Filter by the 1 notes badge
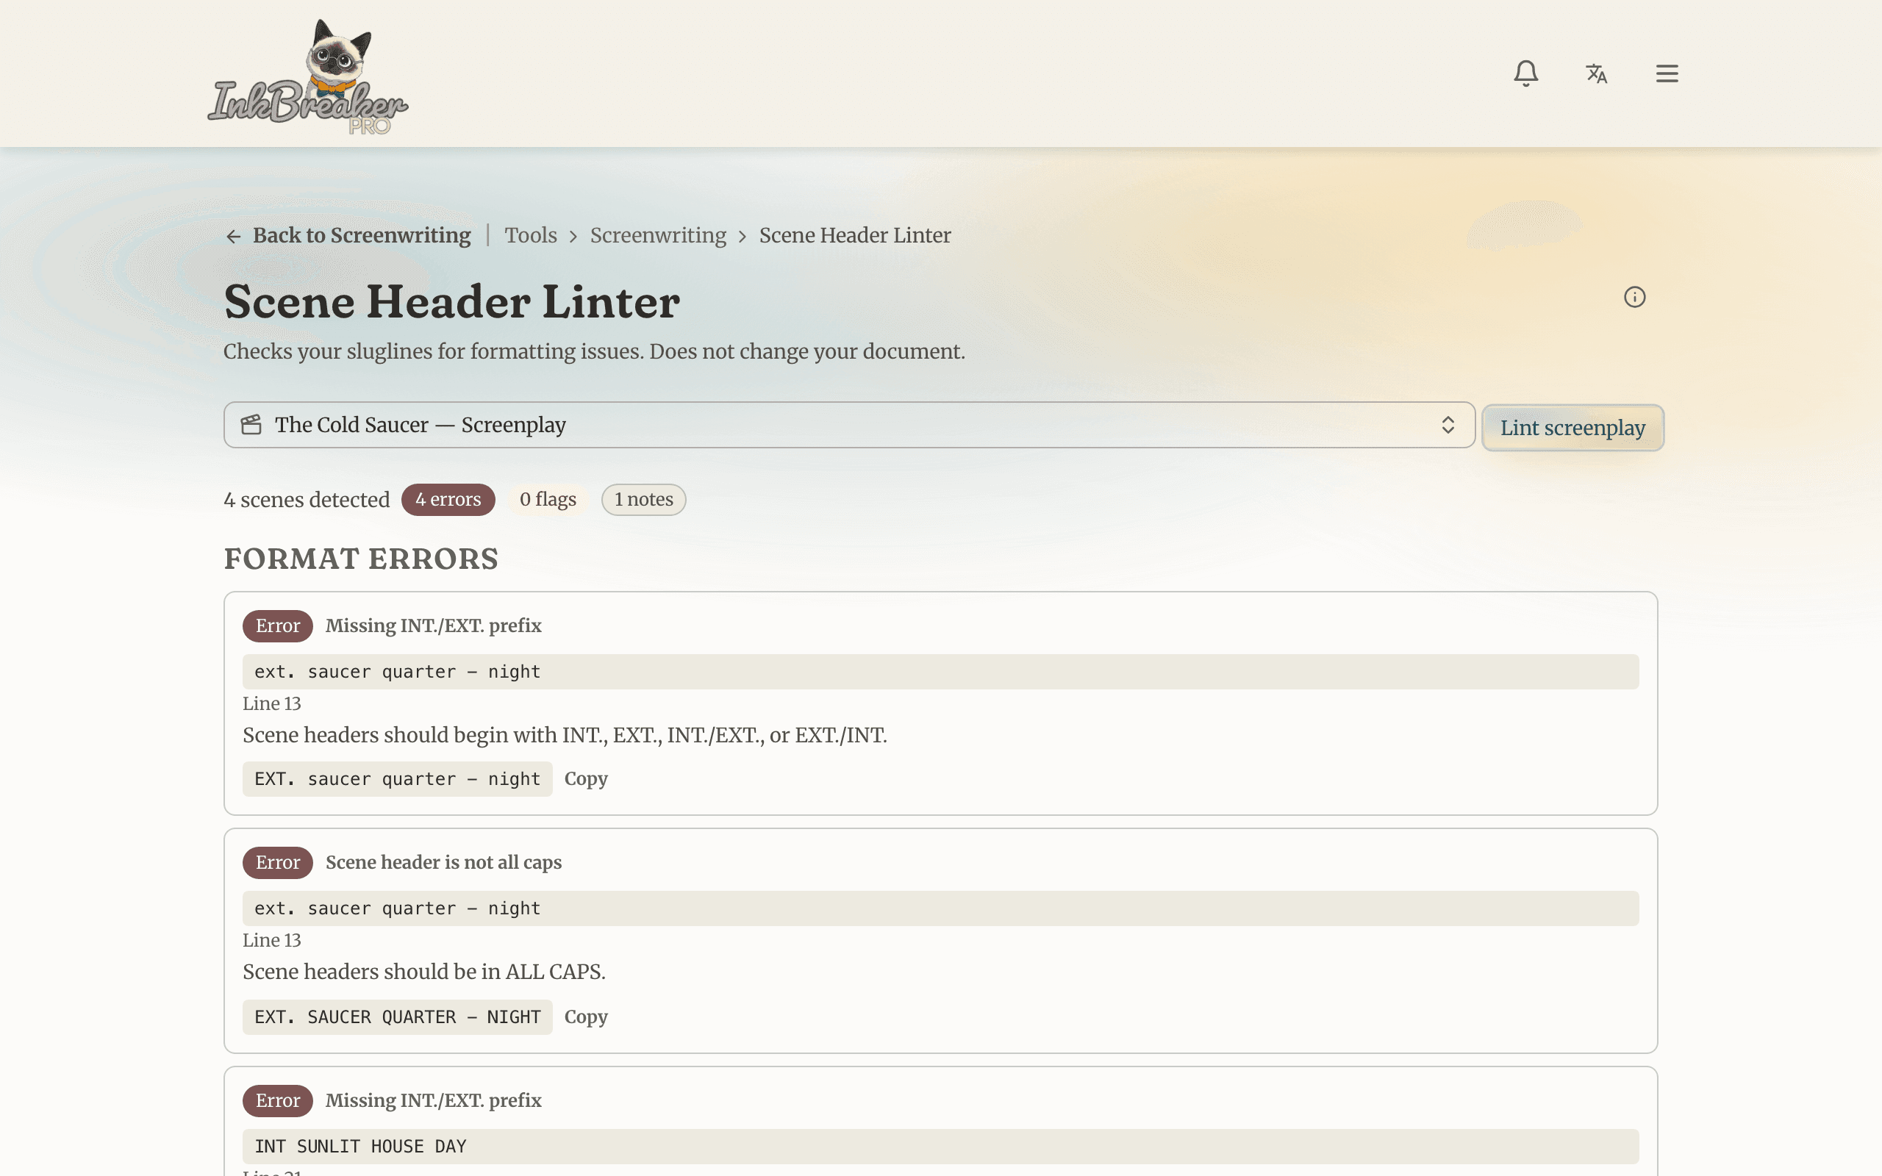Viewport: 1882px width, 1176px height. pos(643,499)
